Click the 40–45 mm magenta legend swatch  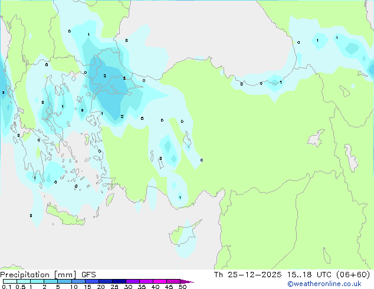pos(160,281)
